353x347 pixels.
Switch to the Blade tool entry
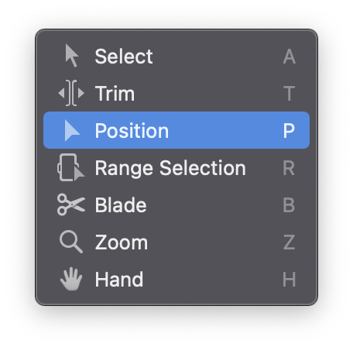pos(176,204)
